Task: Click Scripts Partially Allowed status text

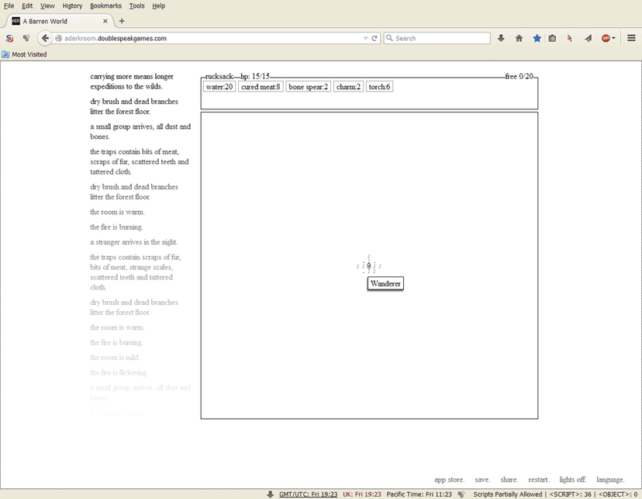Action: point(508,494)
